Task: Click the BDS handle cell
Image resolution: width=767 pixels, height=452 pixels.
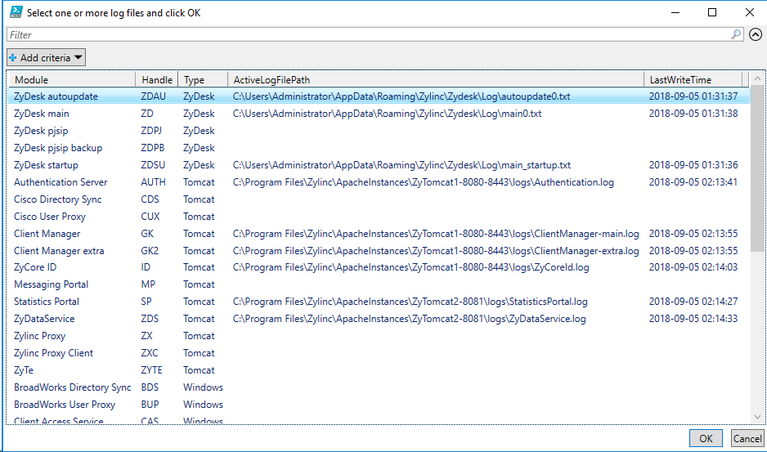Action: [150, 387]
